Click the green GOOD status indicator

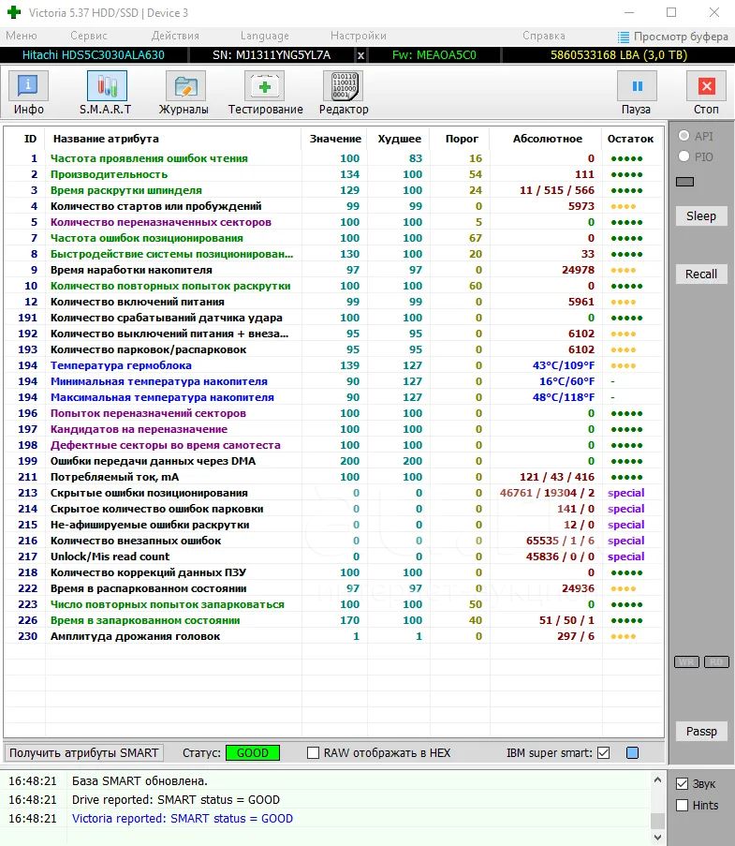(x=253, y=752)
